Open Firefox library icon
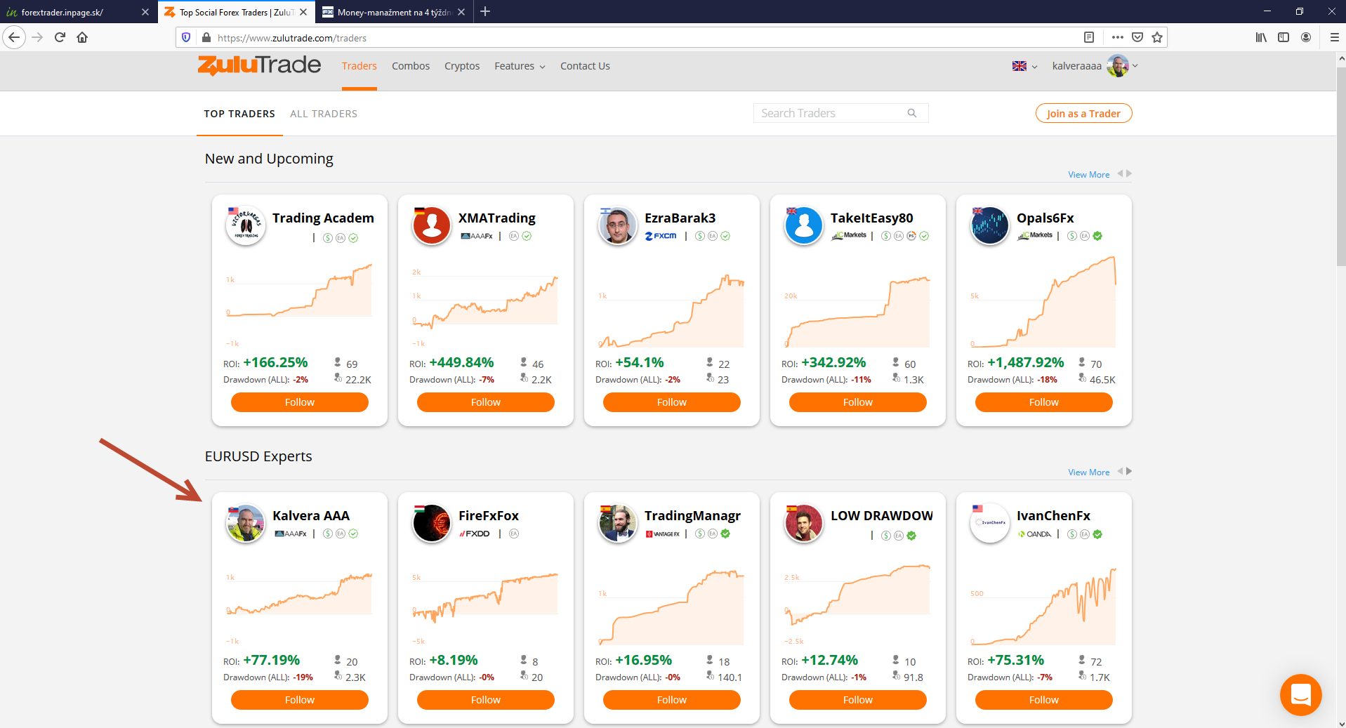Image resolution: width=1346 pixels, height=728 pixels. tap(1261, 37)
